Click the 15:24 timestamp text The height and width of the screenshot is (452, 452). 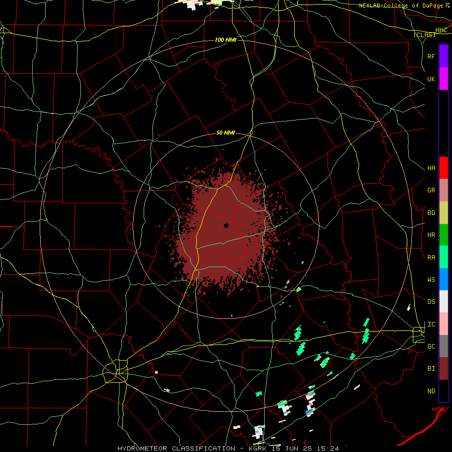pyautogui.click(x=327, y=448)
